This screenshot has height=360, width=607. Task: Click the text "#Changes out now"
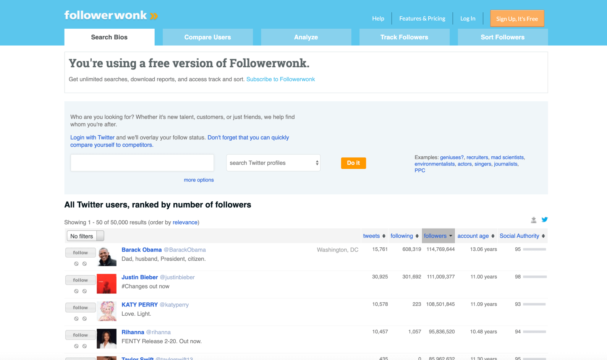pos(145,287)
